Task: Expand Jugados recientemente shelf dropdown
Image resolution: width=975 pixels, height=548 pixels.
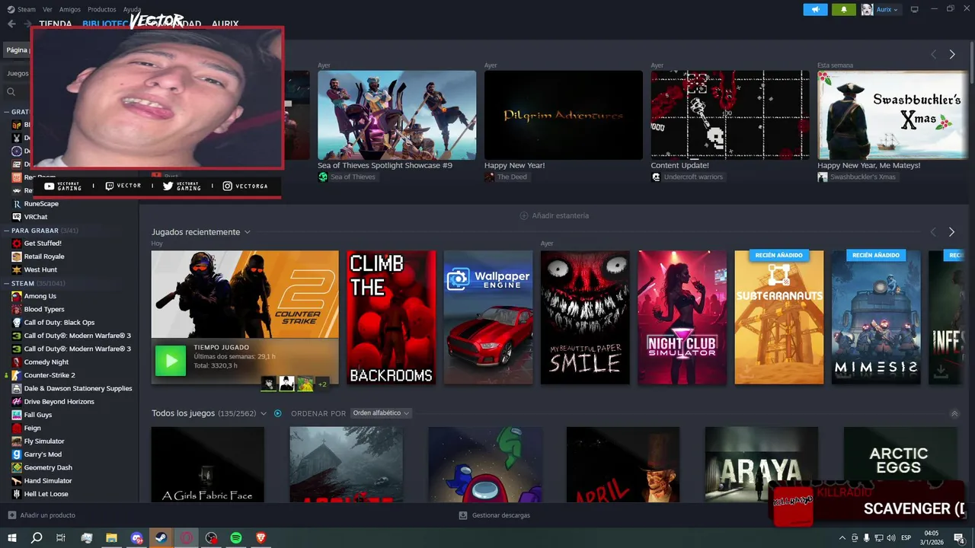Action: pos(248,232)
